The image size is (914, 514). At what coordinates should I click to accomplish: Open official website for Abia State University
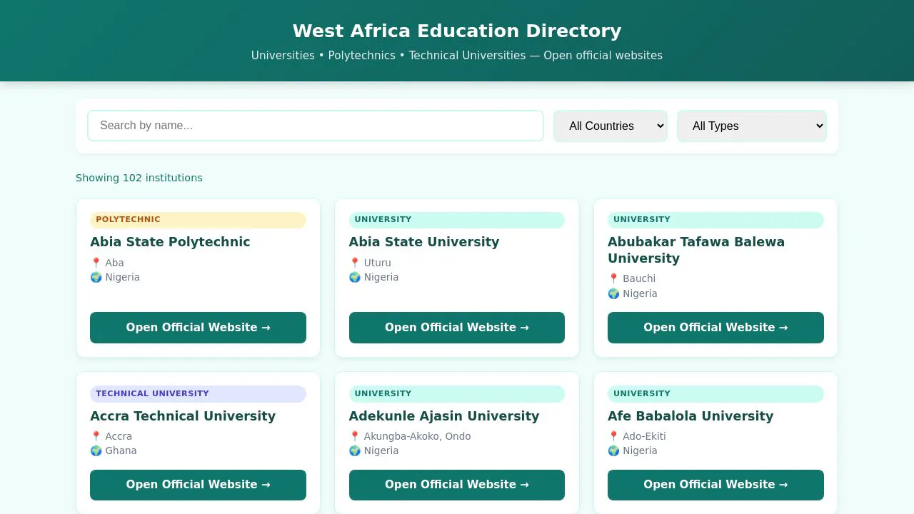[457, 328]
